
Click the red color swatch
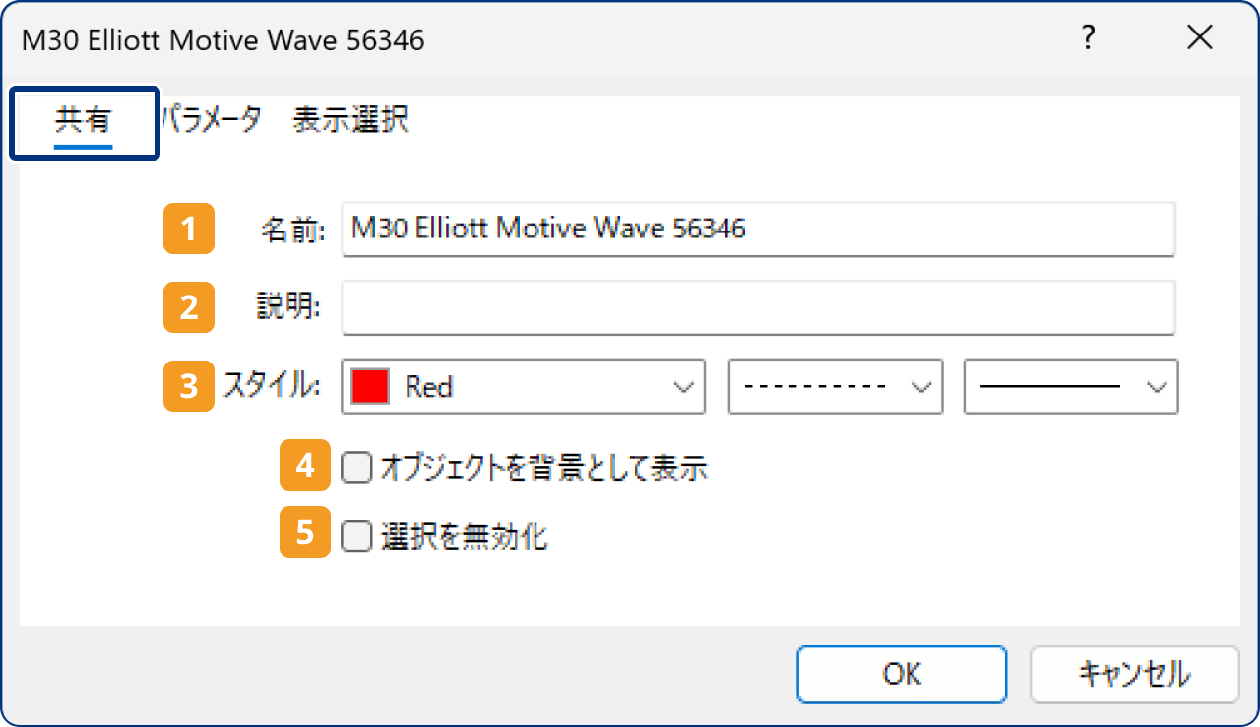coord(370,386)
